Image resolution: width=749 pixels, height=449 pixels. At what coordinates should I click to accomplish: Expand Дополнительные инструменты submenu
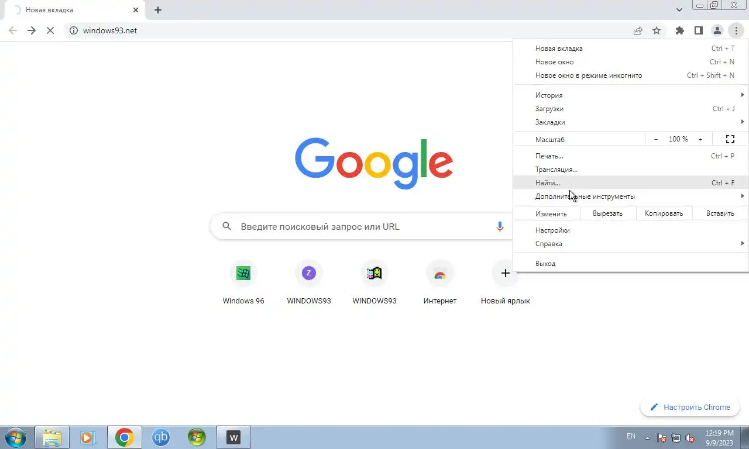631,196
